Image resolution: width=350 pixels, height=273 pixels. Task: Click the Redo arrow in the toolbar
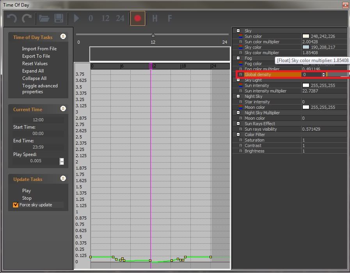coord(27,18)
